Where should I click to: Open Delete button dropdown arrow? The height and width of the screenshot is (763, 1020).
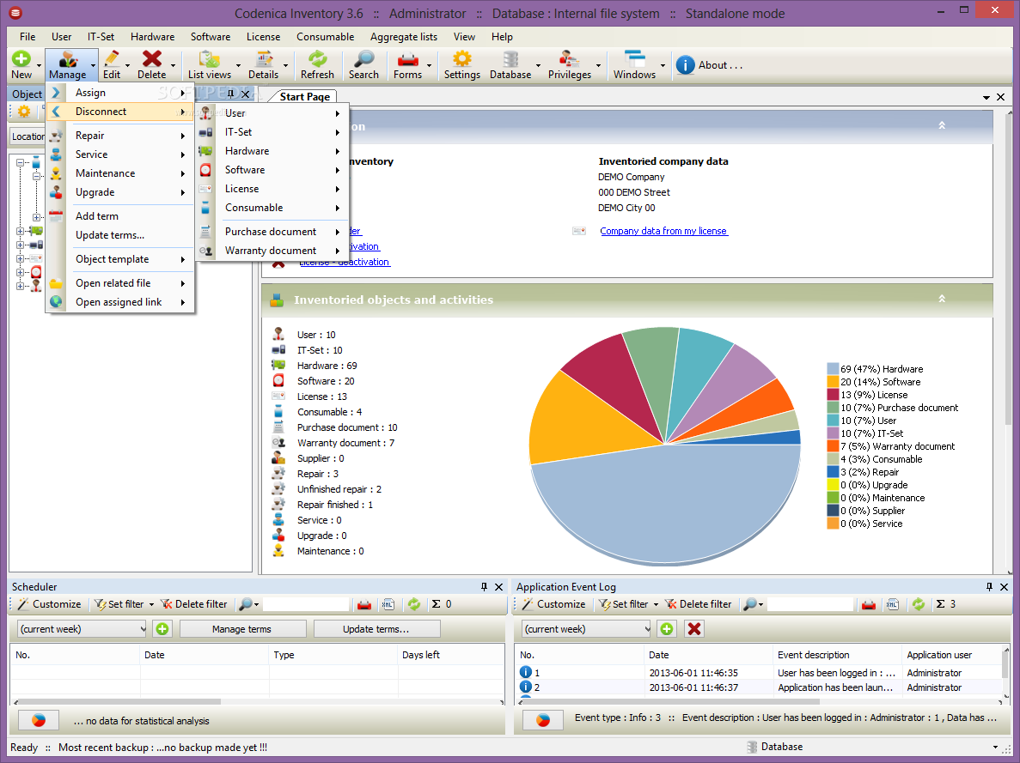tap(173, 65)
